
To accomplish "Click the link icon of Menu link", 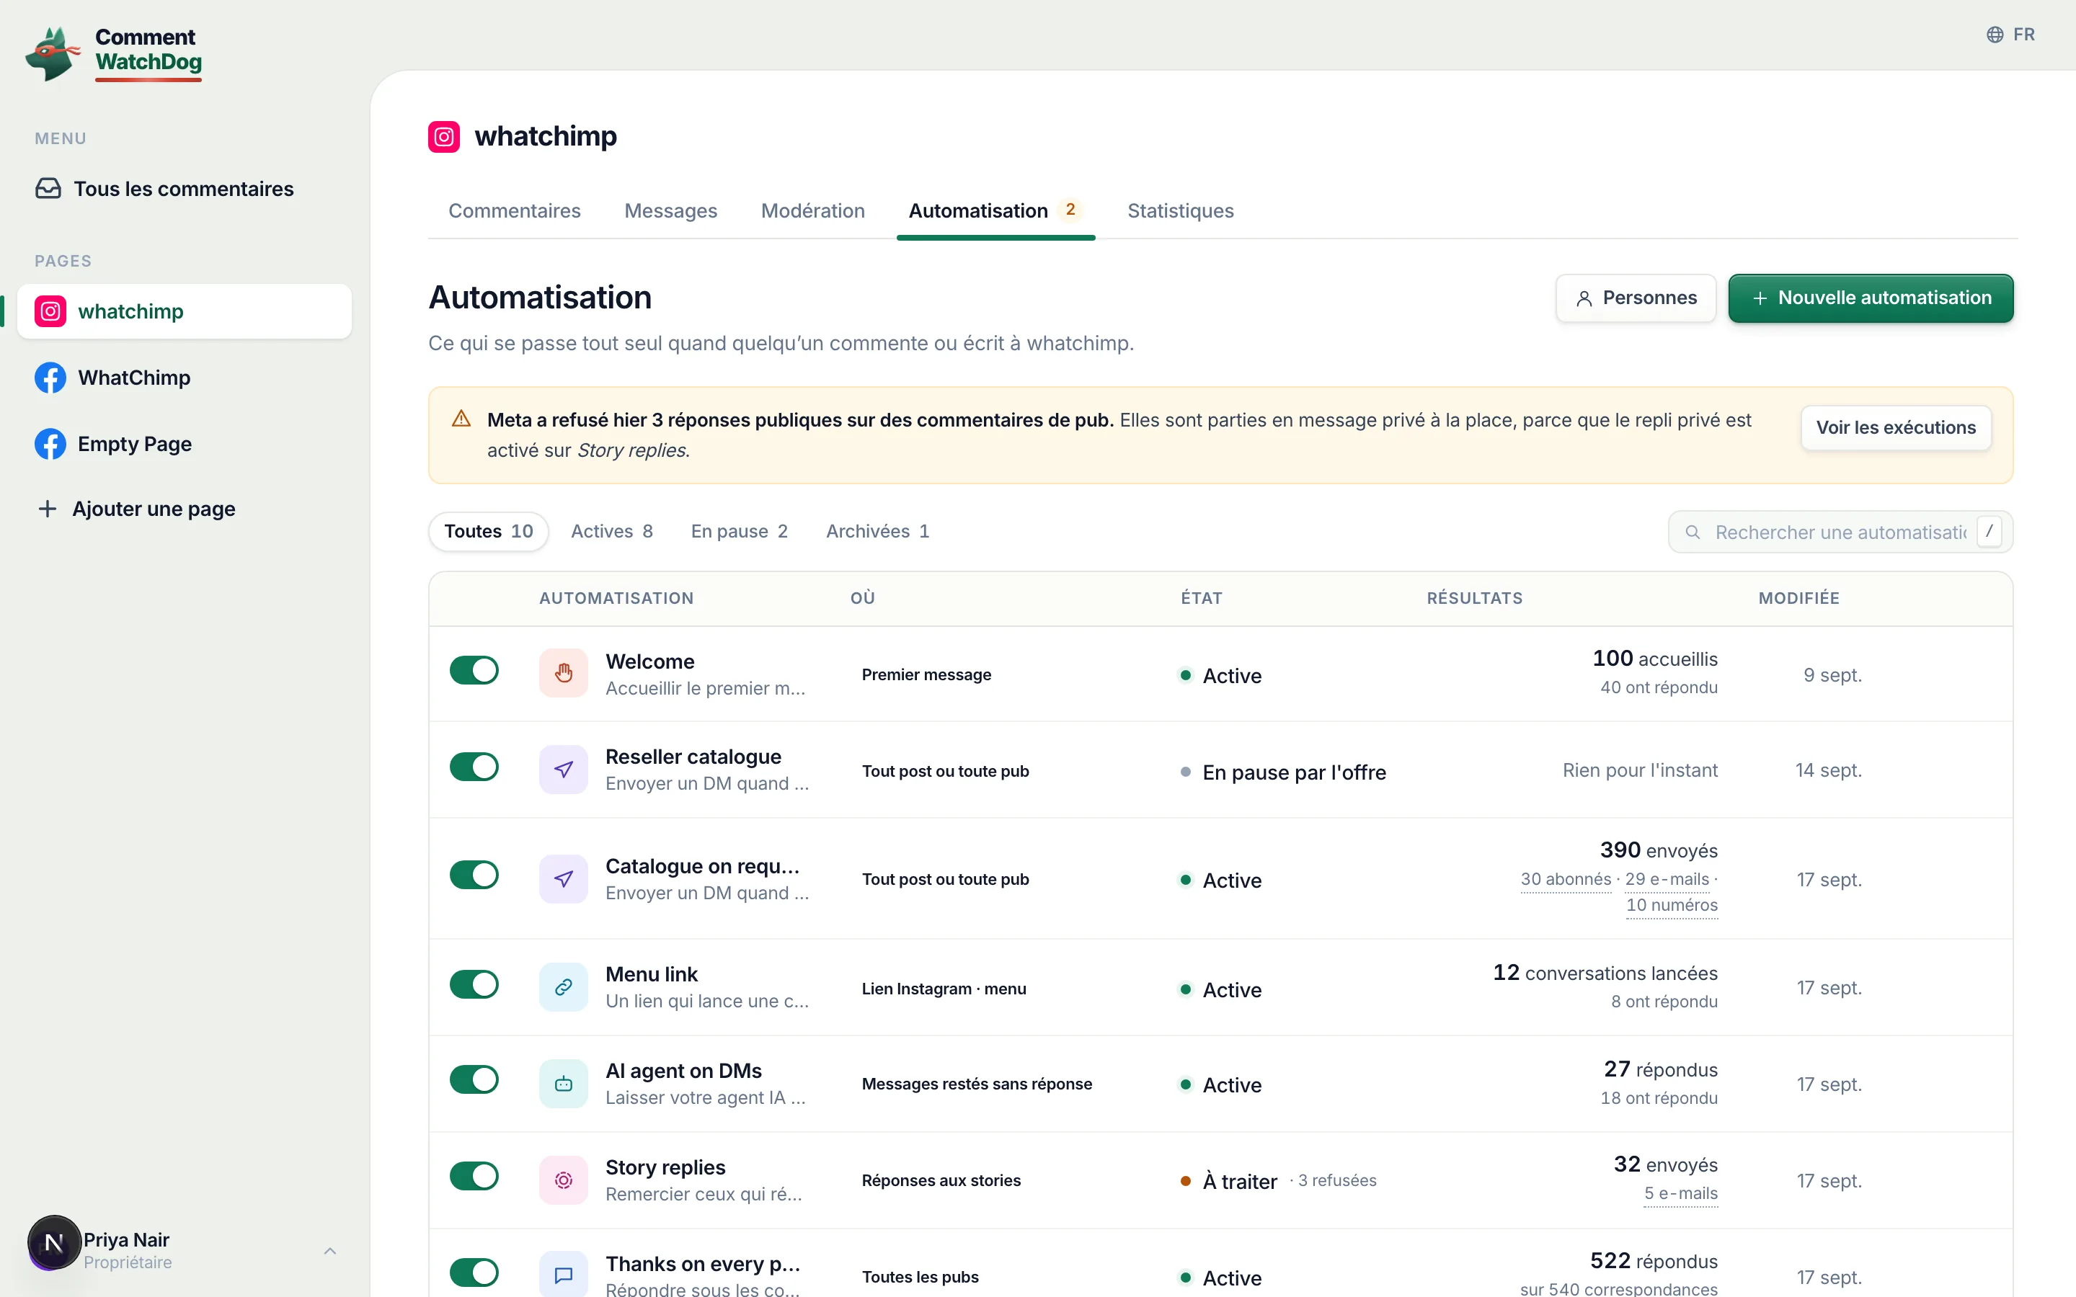I will pos(564,987).
